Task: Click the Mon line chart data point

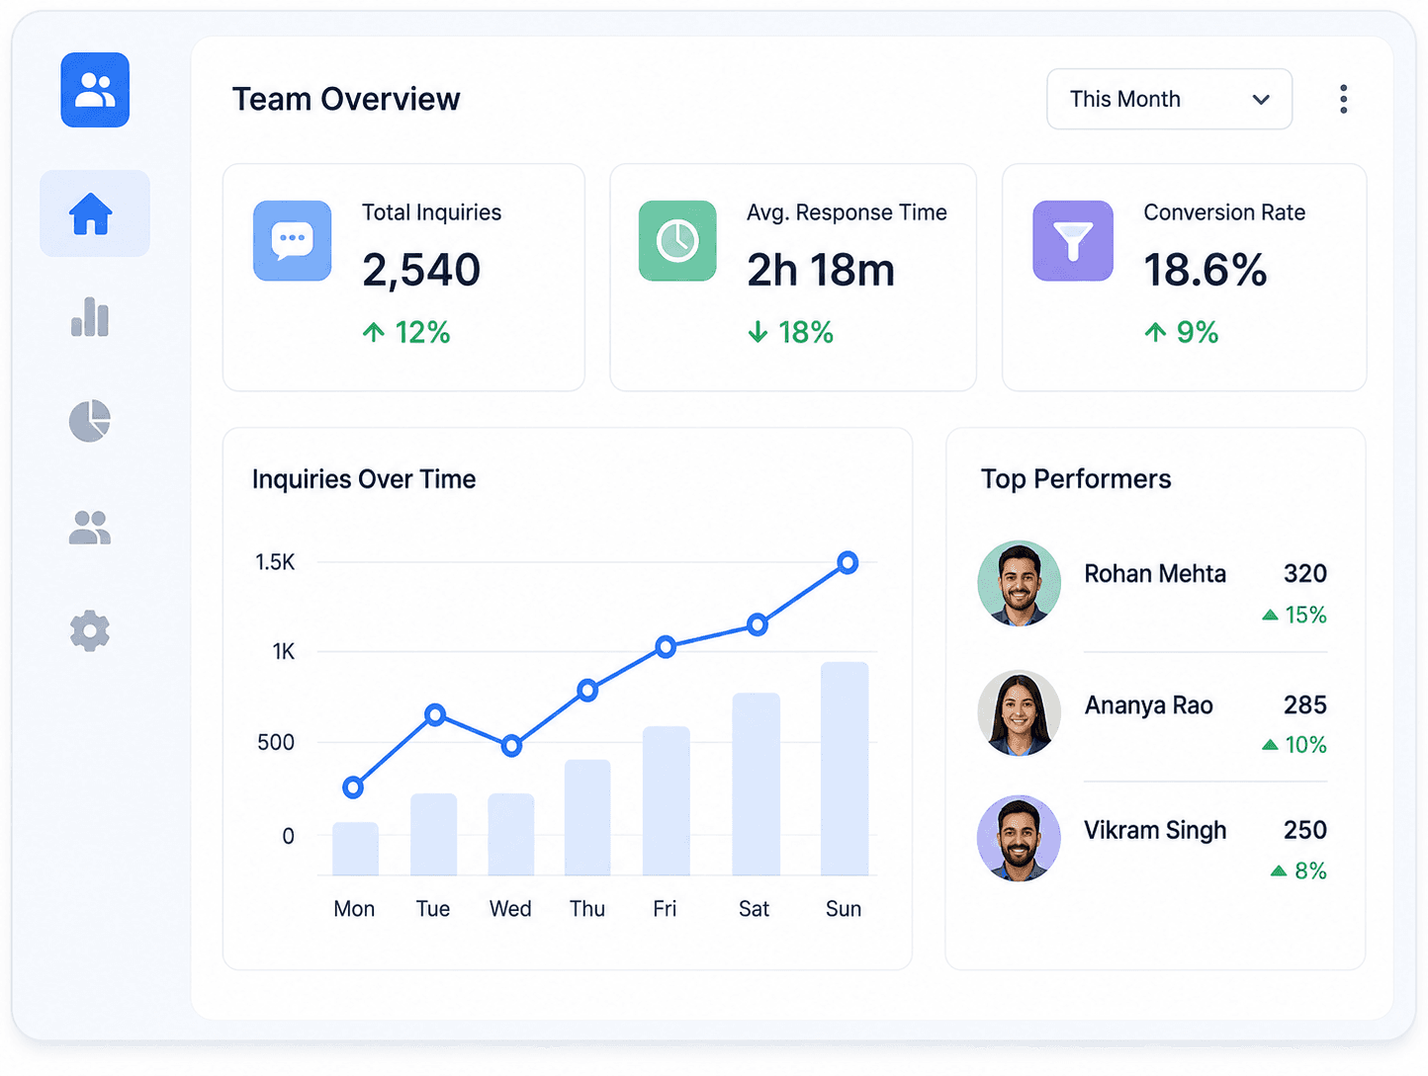Action: click(x=353, y=787)
